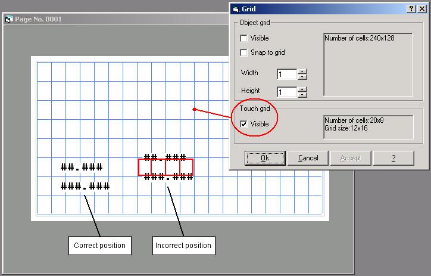
Task: Enable Object grid Visible checkbox
Action: 244,38
